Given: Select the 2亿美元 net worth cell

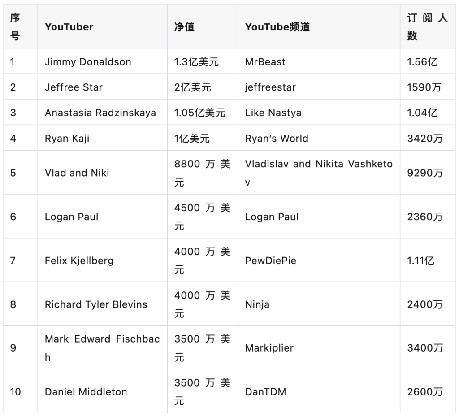Looking at the screenshot, I should pyautogui.click(x=202, y=87).
